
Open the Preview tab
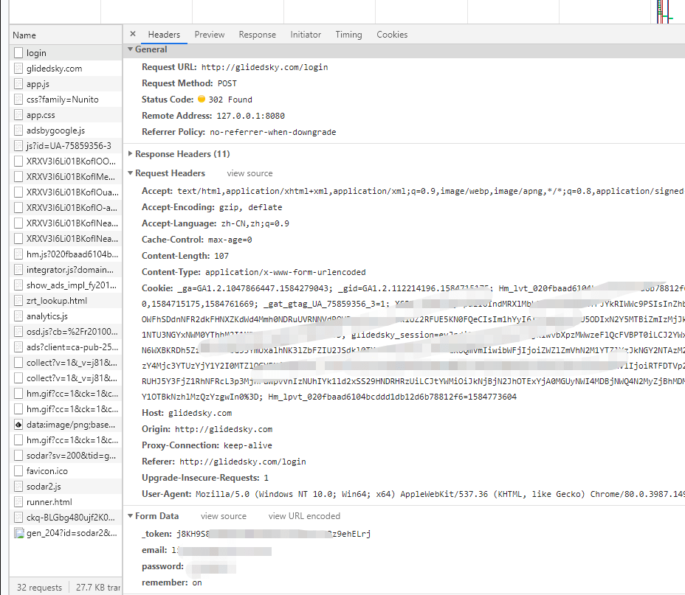pyautogui.click(x=209, y=35)
